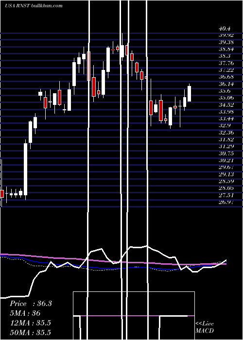Click the '50MA : 35.5' readout

coord(30,332)
